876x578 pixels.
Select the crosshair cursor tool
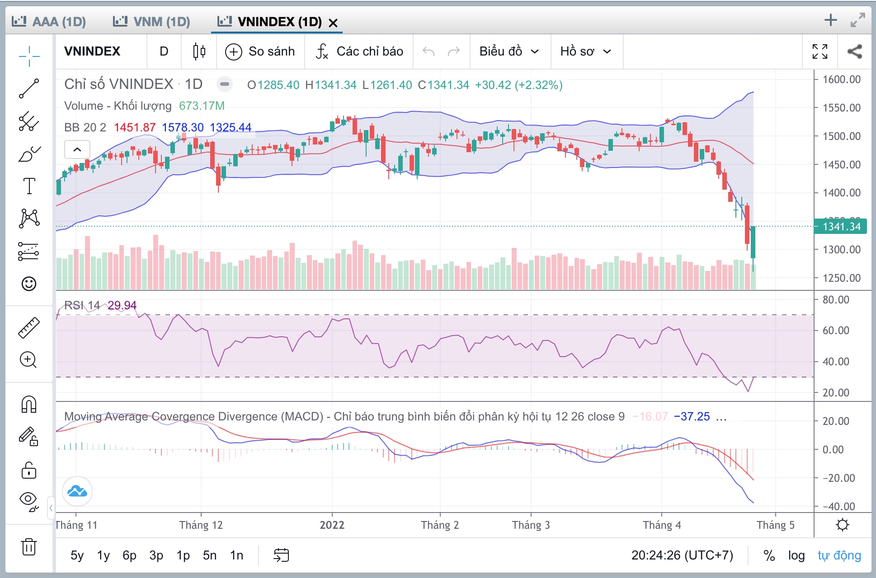point(29,56)
